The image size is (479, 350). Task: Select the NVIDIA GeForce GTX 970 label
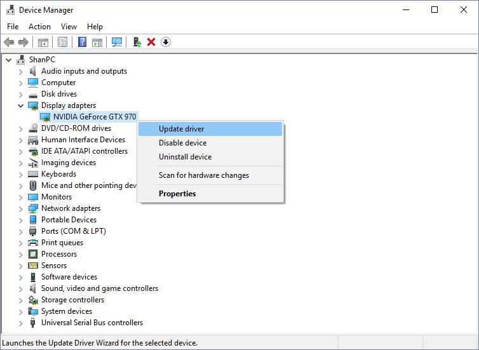click(x=95, y=117)
